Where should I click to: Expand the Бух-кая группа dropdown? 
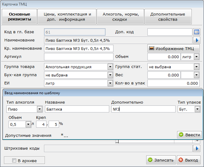point(110,75)
